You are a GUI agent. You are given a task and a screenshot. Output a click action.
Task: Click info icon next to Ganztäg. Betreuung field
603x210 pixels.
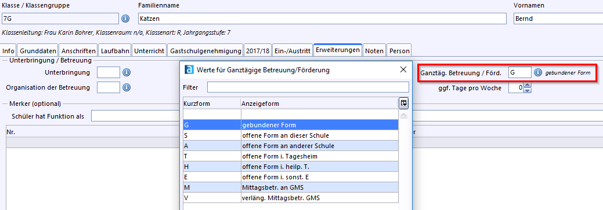tap(538, 72)
